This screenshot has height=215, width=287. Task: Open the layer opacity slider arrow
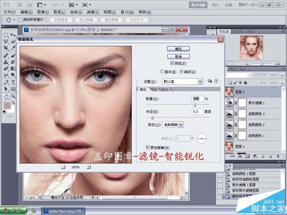(x=282, y=75)
